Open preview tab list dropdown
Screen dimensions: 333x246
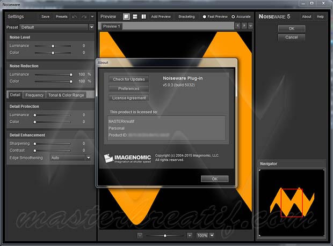[x=251, y=26]
